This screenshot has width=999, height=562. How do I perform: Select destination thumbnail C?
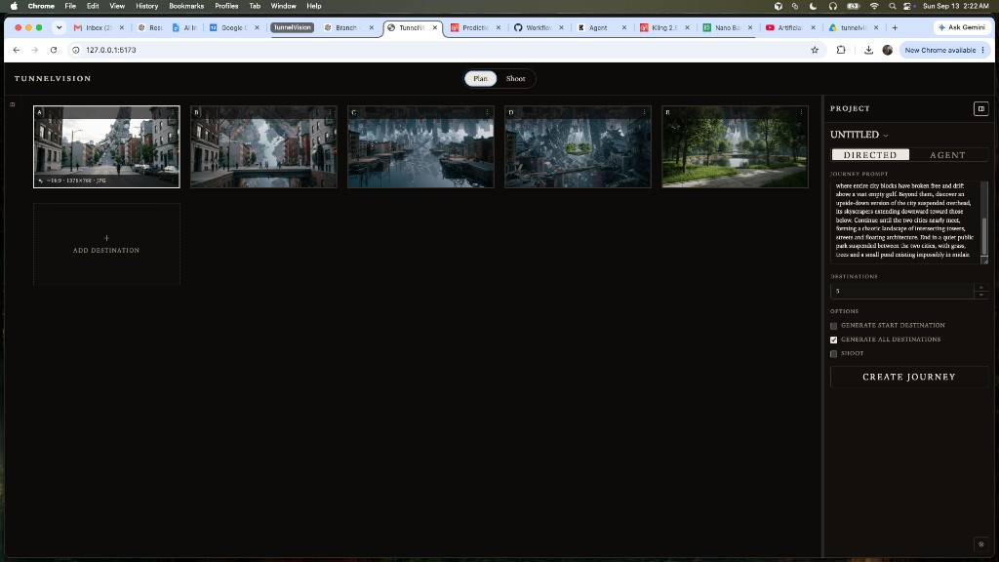coord(420,146)
